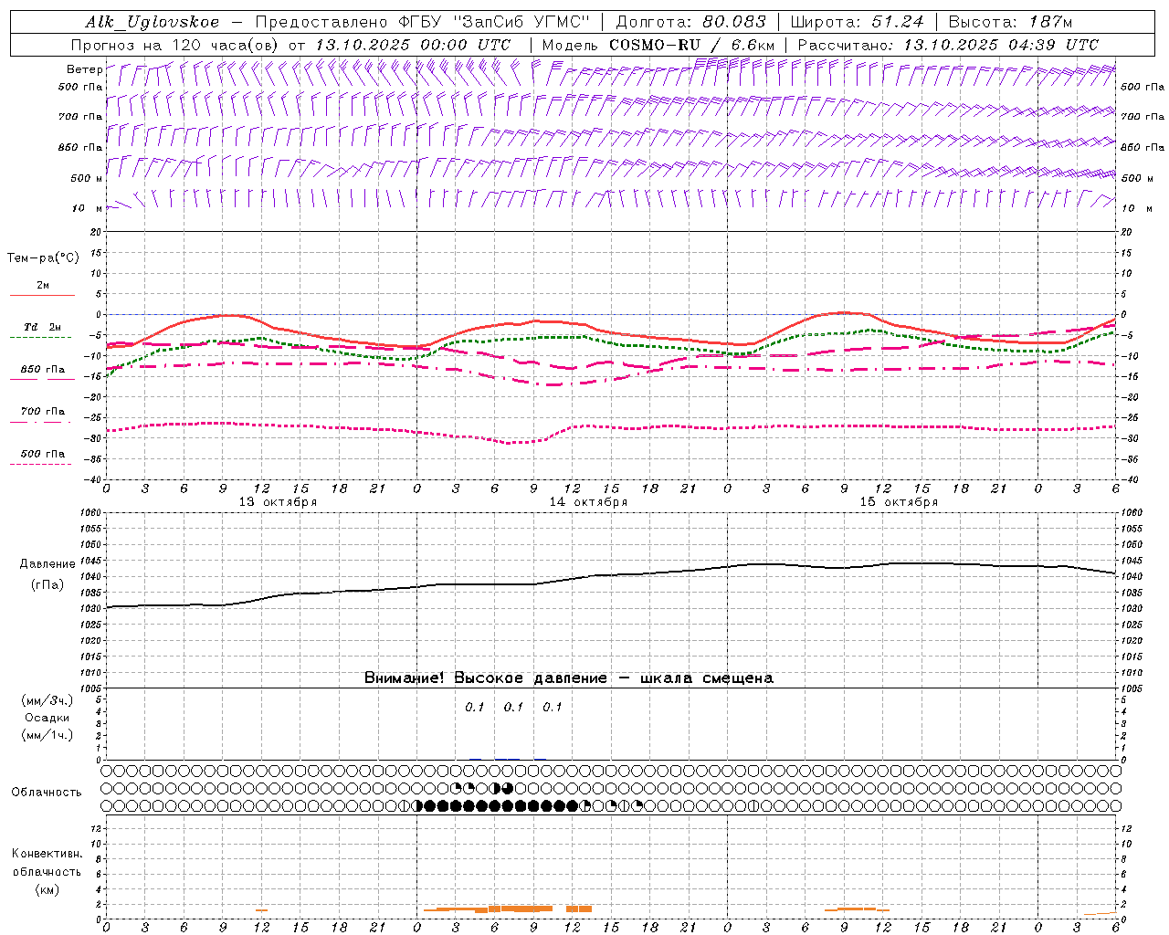Click the 'Облачность' cloud cover label
This screenshot has height=935, width=1169.
(47, 792)
